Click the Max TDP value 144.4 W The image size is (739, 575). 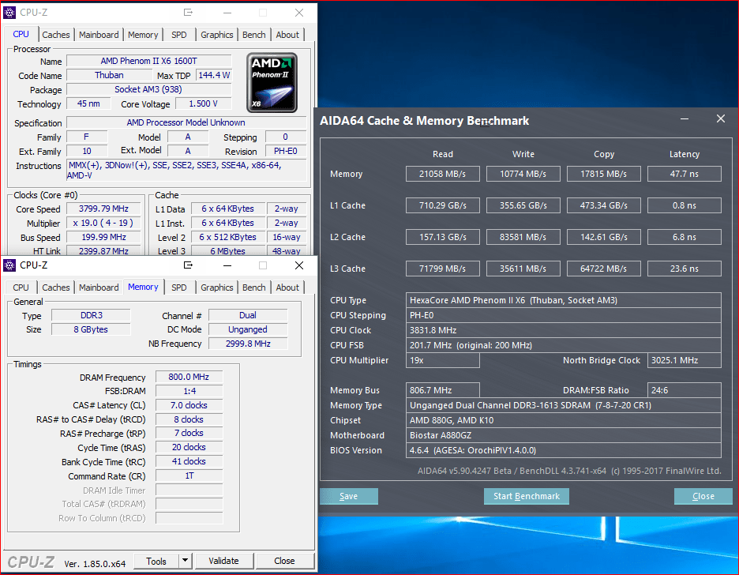pyautogui.click(x=214, y=75)
